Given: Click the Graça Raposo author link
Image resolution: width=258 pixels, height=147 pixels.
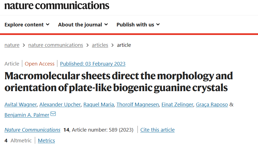Looking at the screenshot, I should click(x=212, y=104).
